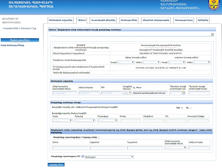Click the payment receipt number field

[x=199, y=93]
